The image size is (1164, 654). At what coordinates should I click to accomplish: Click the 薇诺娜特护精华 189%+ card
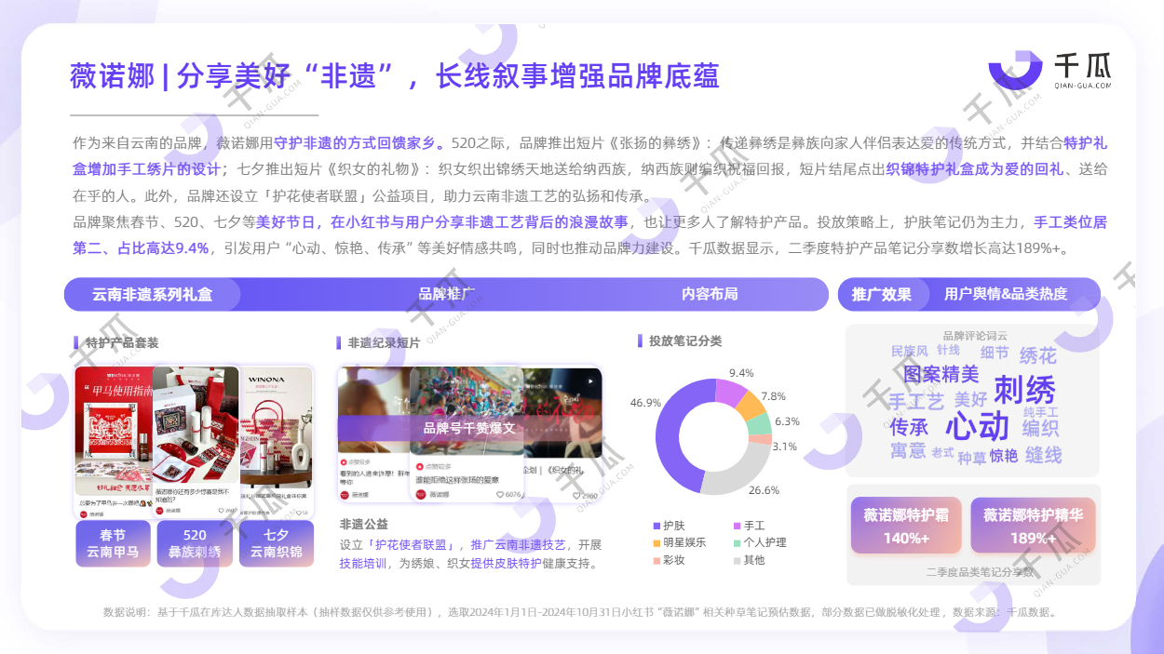(1033, 527)
